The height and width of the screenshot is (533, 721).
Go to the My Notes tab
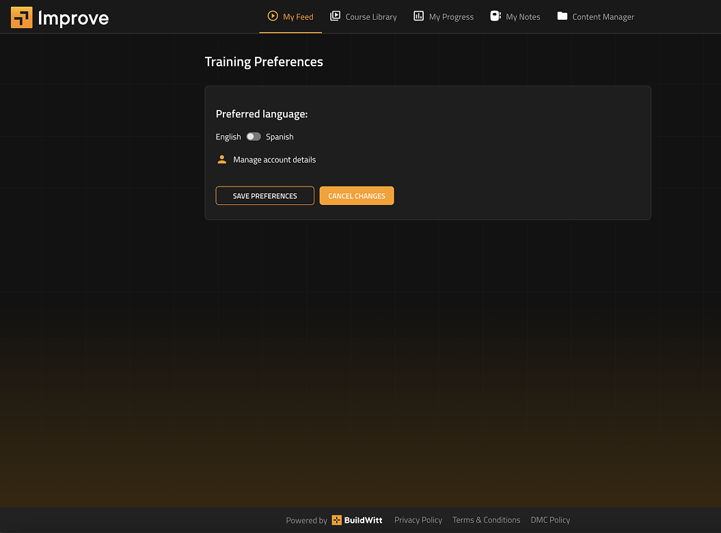[x=523, y=17]
